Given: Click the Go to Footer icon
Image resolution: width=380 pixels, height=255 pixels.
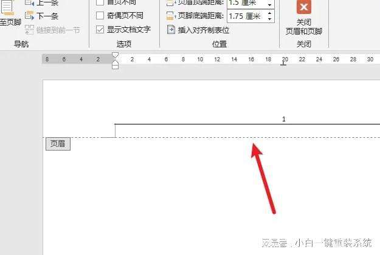Looking at the screenshot, I should pyautogui.click(x=7, y=8).
